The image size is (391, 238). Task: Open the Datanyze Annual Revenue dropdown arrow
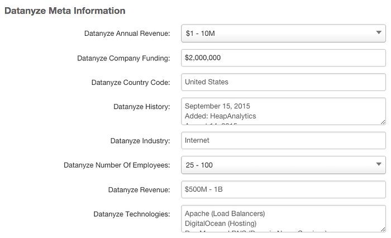[x=379, y=32]
